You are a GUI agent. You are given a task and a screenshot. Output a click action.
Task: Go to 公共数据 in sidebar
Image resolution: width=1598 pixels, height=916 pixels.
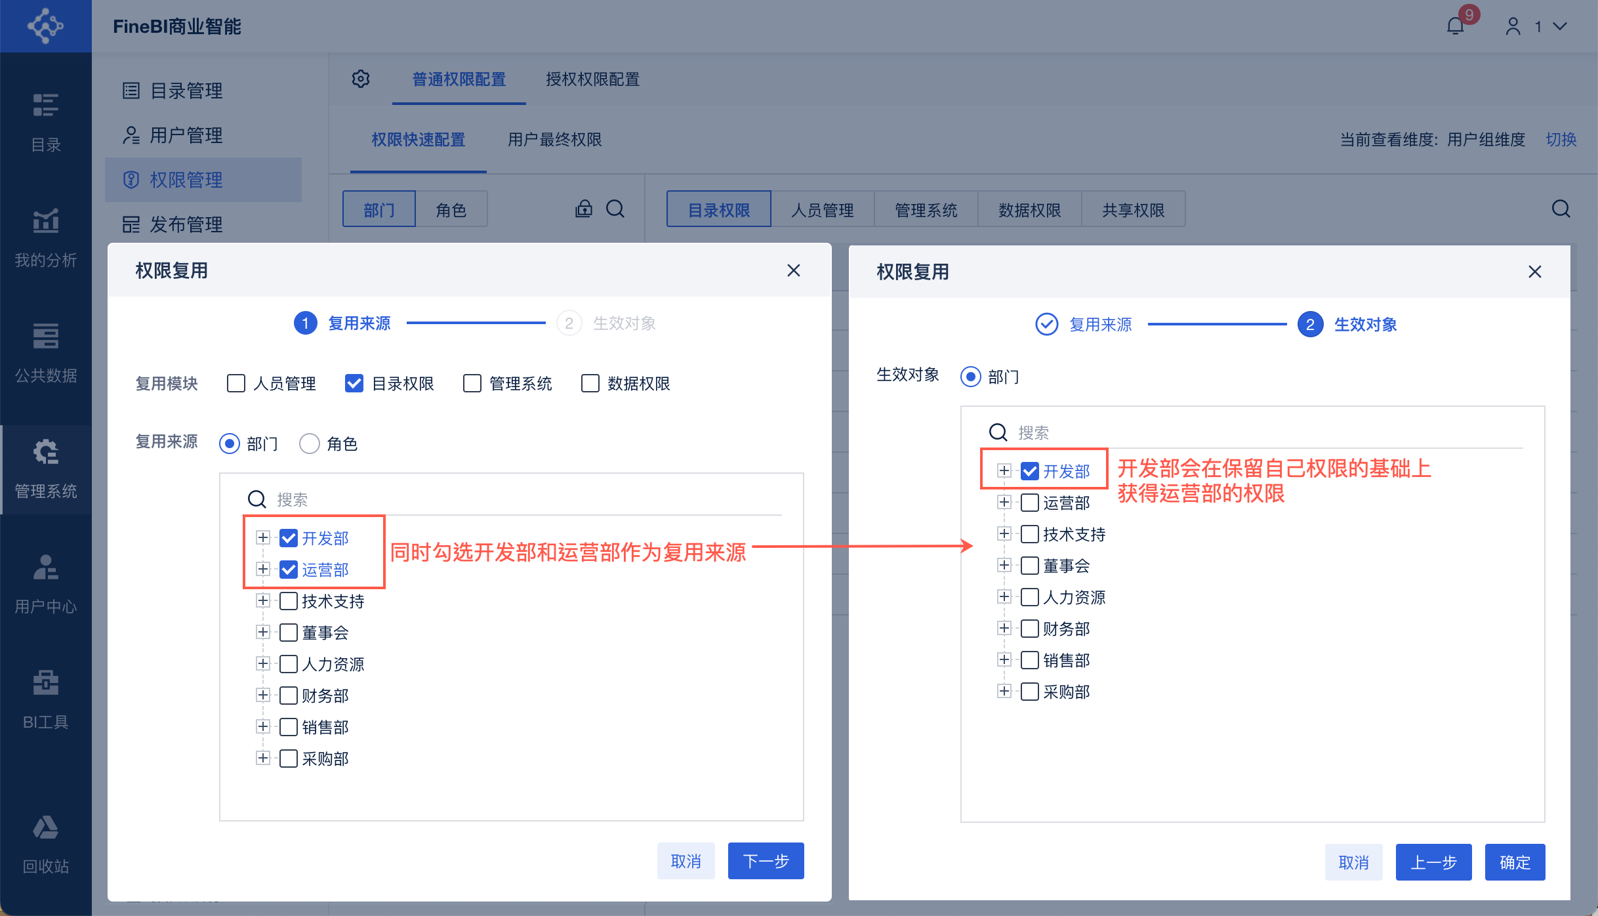pyautogui.click(x=46, y=353)
